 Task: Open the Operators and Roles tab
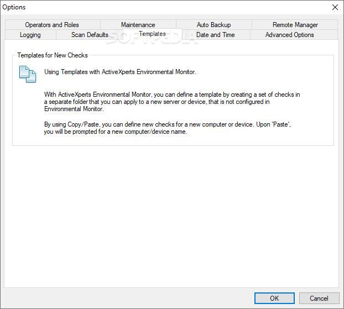coord(52,25)
